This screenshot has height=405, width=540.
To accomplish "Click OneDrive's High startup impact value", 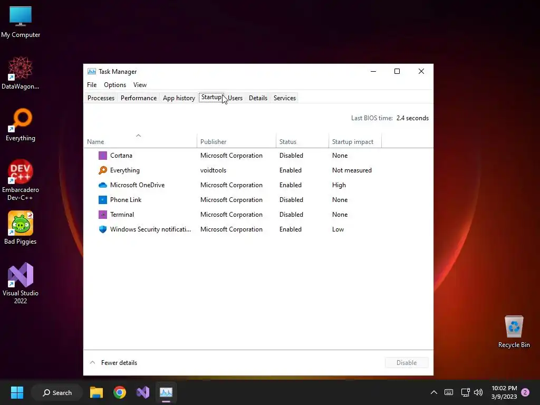I will pyautogui.click(x=339, y=185).
